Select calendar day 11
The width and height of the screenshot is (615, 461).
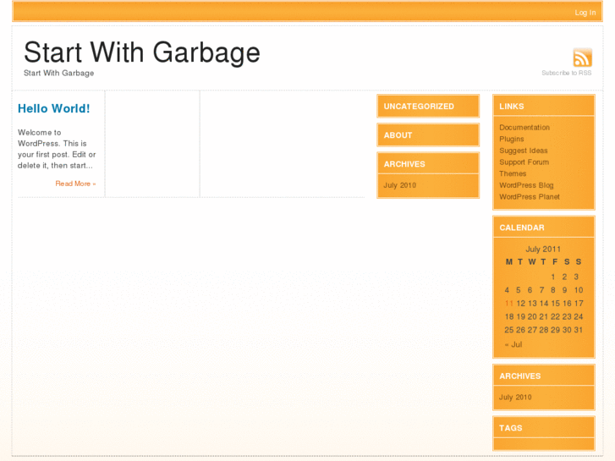coord(508,304)
